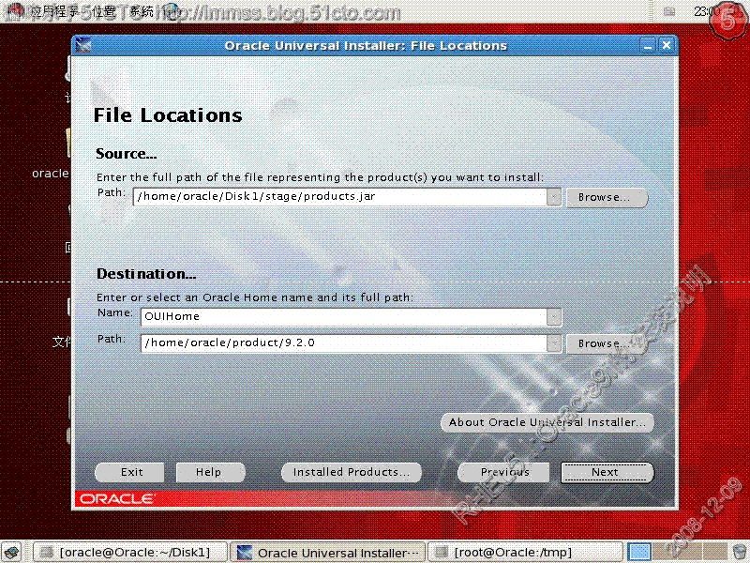Open About Oracle Universal Installer
Image resolution: width=750 pixels, height=563 pixels.
click(x=547, y=422)
